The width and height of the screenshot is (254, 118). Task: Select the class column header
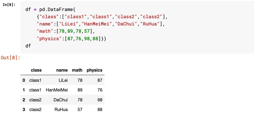coord(36,70)
